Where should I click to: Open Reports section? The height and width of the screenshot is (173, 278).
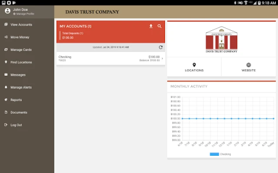16,100
